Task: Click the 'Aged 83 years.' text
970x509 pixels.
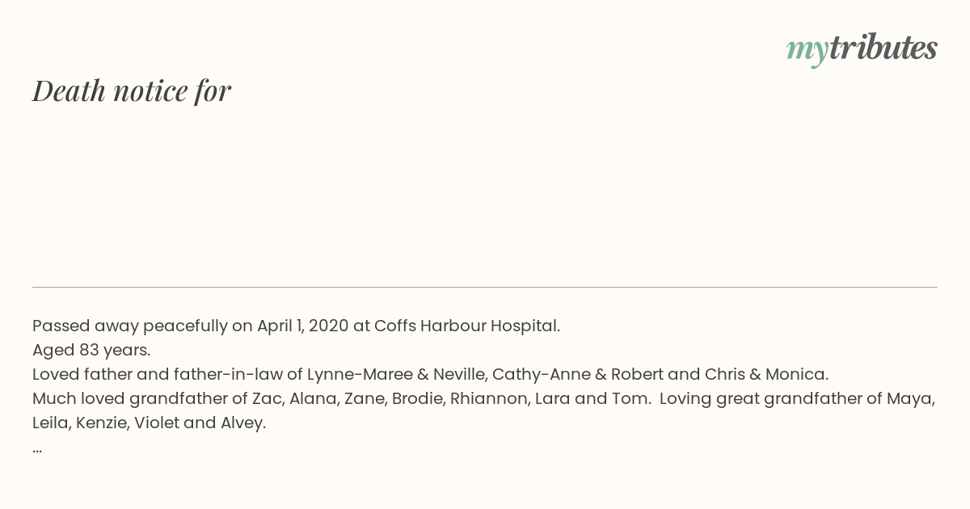Action: point(91,350)
